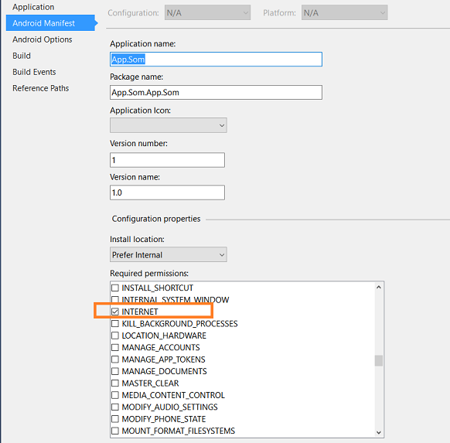This screenshot has height=443, width=450.
Task: Expand Install location dropdown
Action: pyautogui.click(x=169, y=254)
